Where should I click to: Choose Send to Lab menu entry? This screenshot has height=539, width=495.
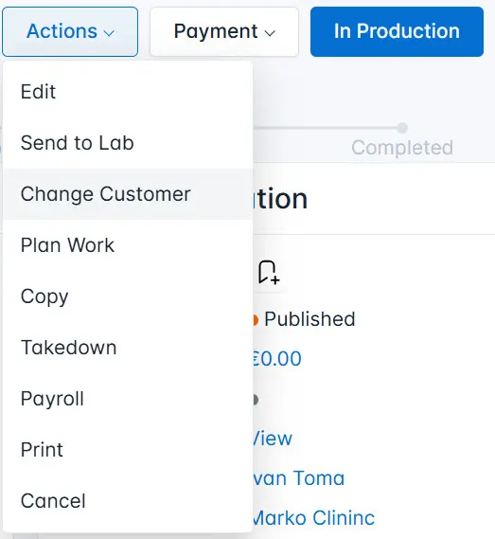tap(128, 143)
